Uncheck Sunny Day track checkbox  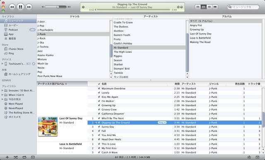coord(99,127)
